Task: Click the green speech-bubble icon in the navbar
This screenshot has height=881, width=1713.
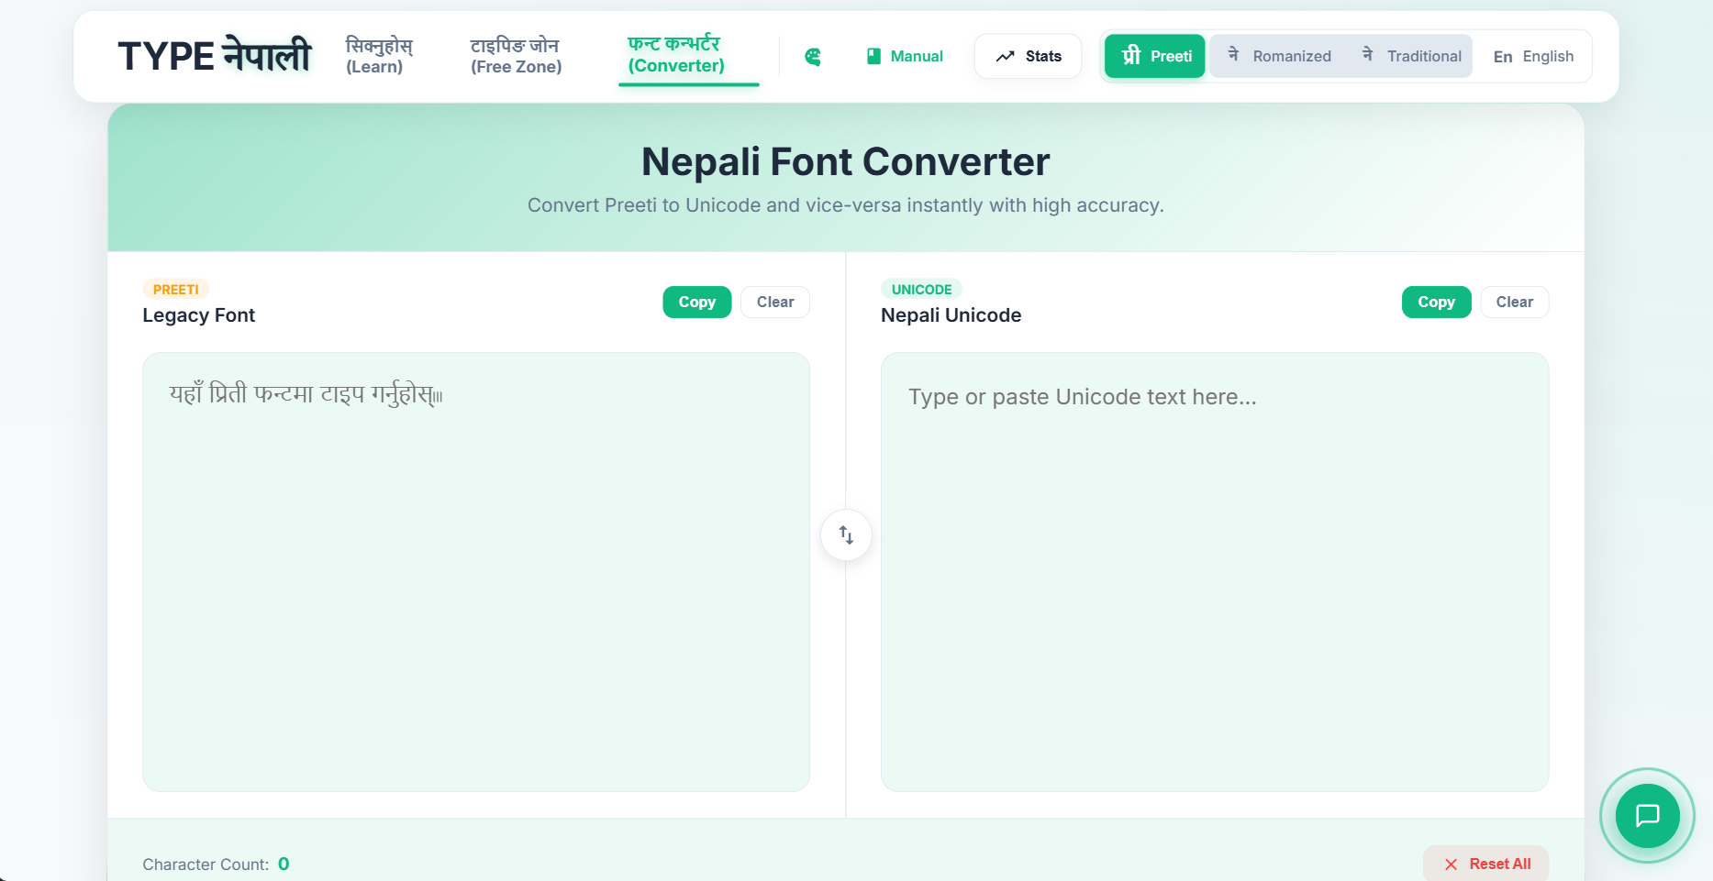Action: (811, 56)
